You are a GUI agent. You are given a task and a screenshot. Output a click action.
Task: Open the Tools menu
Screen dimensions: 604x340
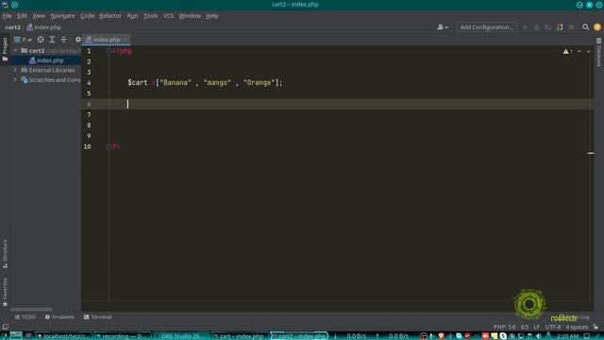coord(150,16)
